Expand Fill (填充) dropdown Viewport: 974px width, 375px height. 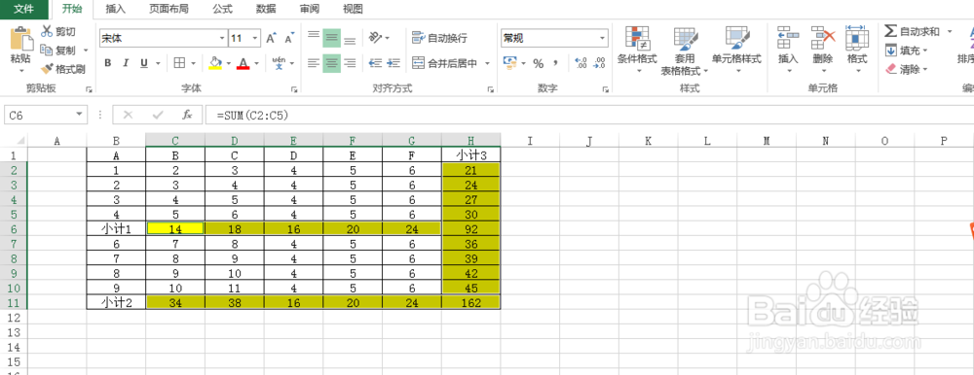(925, 51)
